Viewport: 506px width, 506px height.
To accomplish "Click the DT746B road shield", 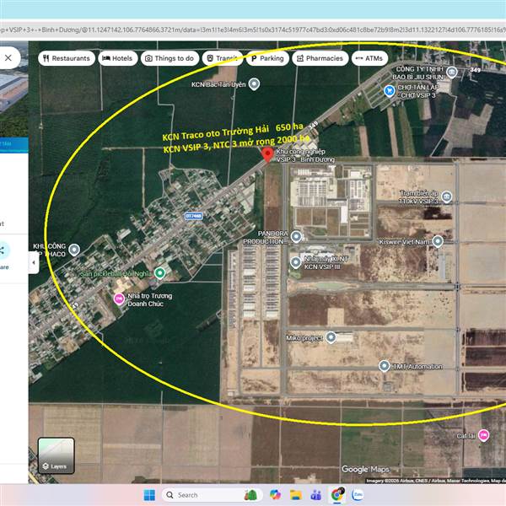I will [194, 216].
